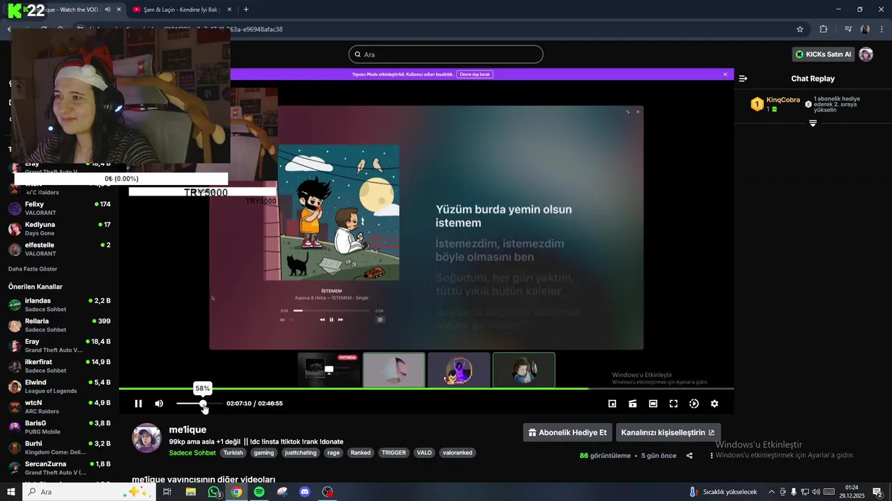The height and width of the screenshot is (501, 892).
Task: Open the playback speed control
Action: 694,404
